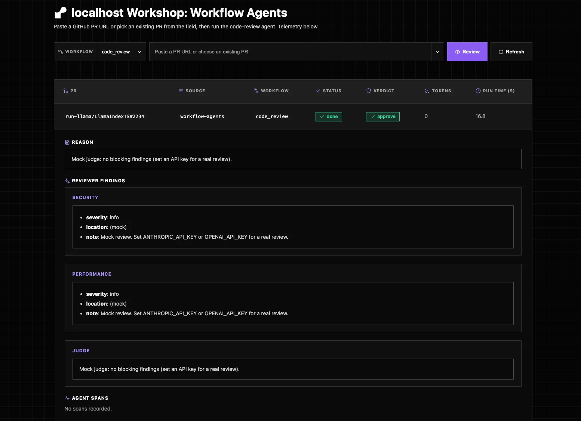Click the Mock judge reason text box
581x421 pixels.
(x=293, y=159)
